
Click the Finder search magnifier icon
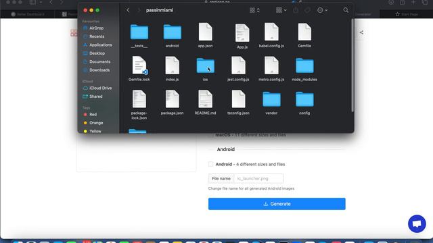tap(346, 10)
